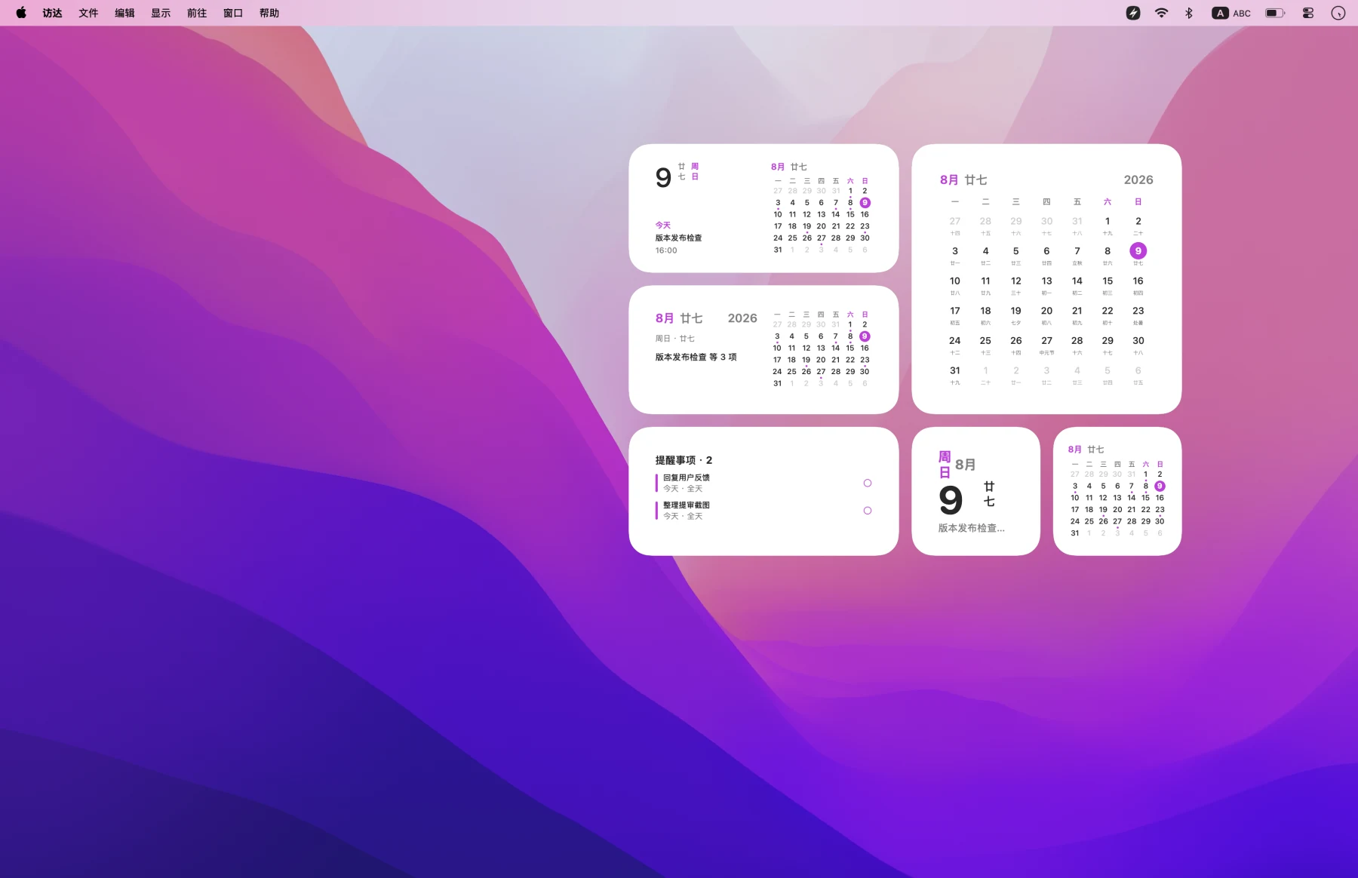Complete the 回复用户反馈 reminder circle
The image size is (1358, 878).
coord(868,483)
